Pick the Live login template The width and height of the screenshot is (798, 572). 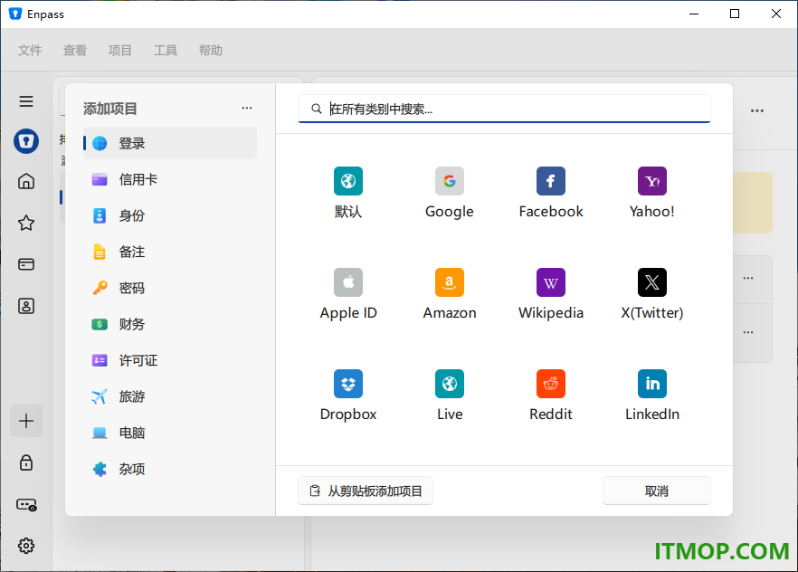450,384
